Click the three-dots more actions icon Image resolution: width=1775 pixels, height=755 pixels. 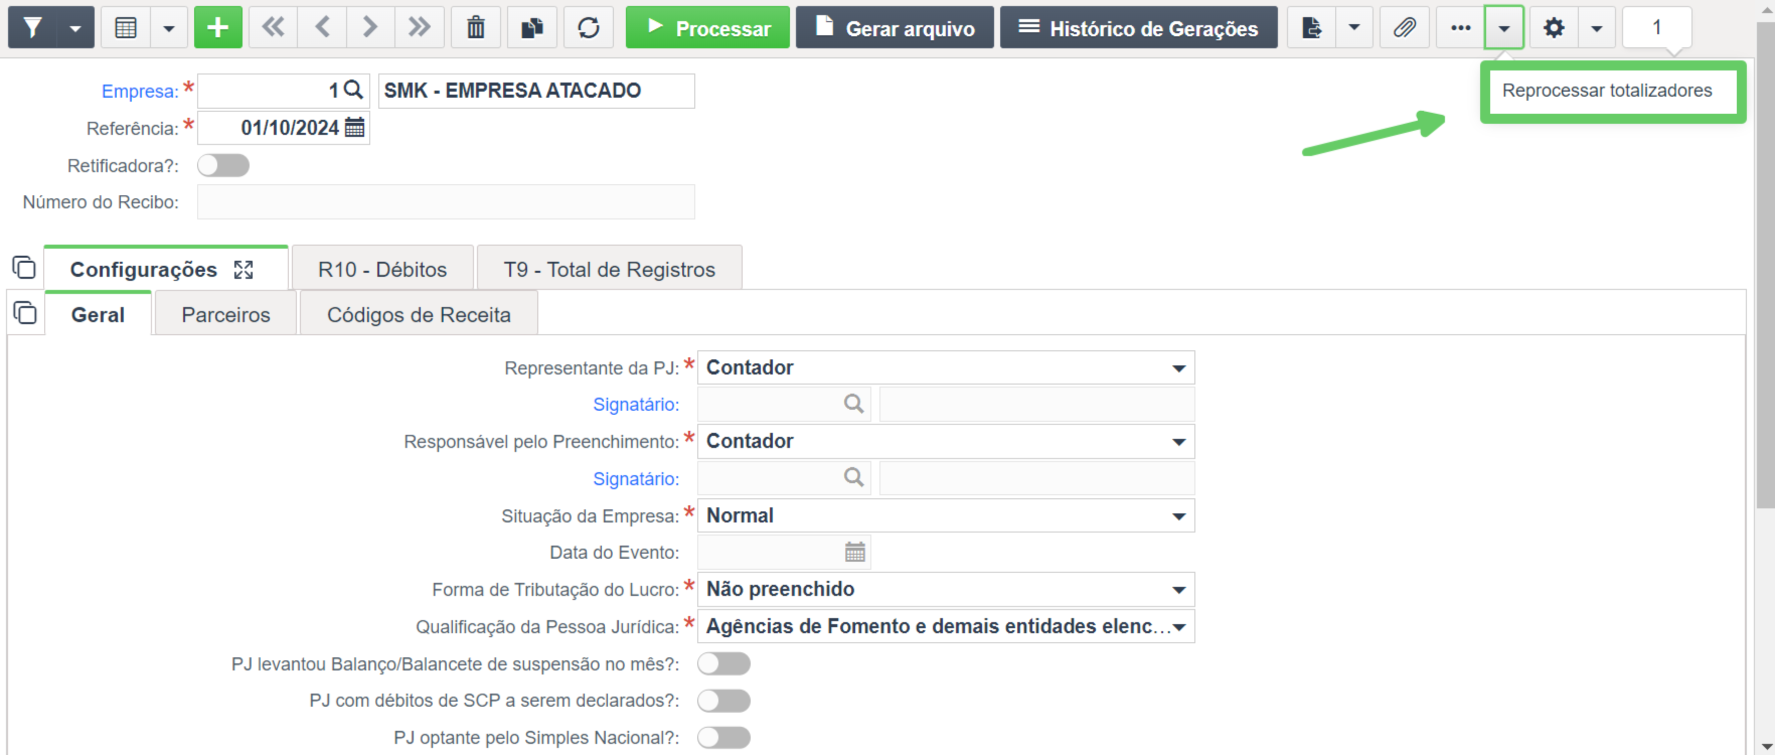[1460, 28]
